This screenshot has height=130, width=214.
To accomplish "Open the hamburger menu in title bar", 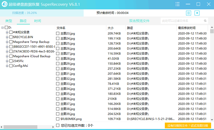I will (x=177, y=4).
